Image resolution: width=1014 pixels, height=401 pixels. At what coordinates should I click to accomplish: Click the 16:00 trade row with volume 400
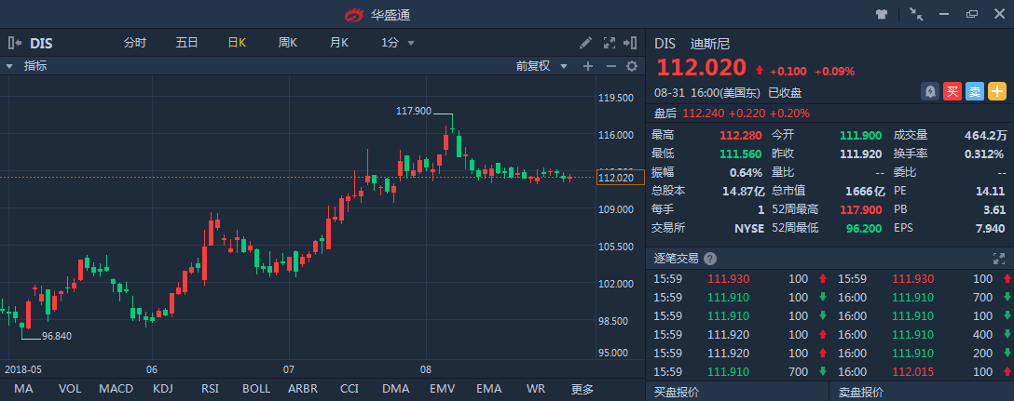coord(922,335)
